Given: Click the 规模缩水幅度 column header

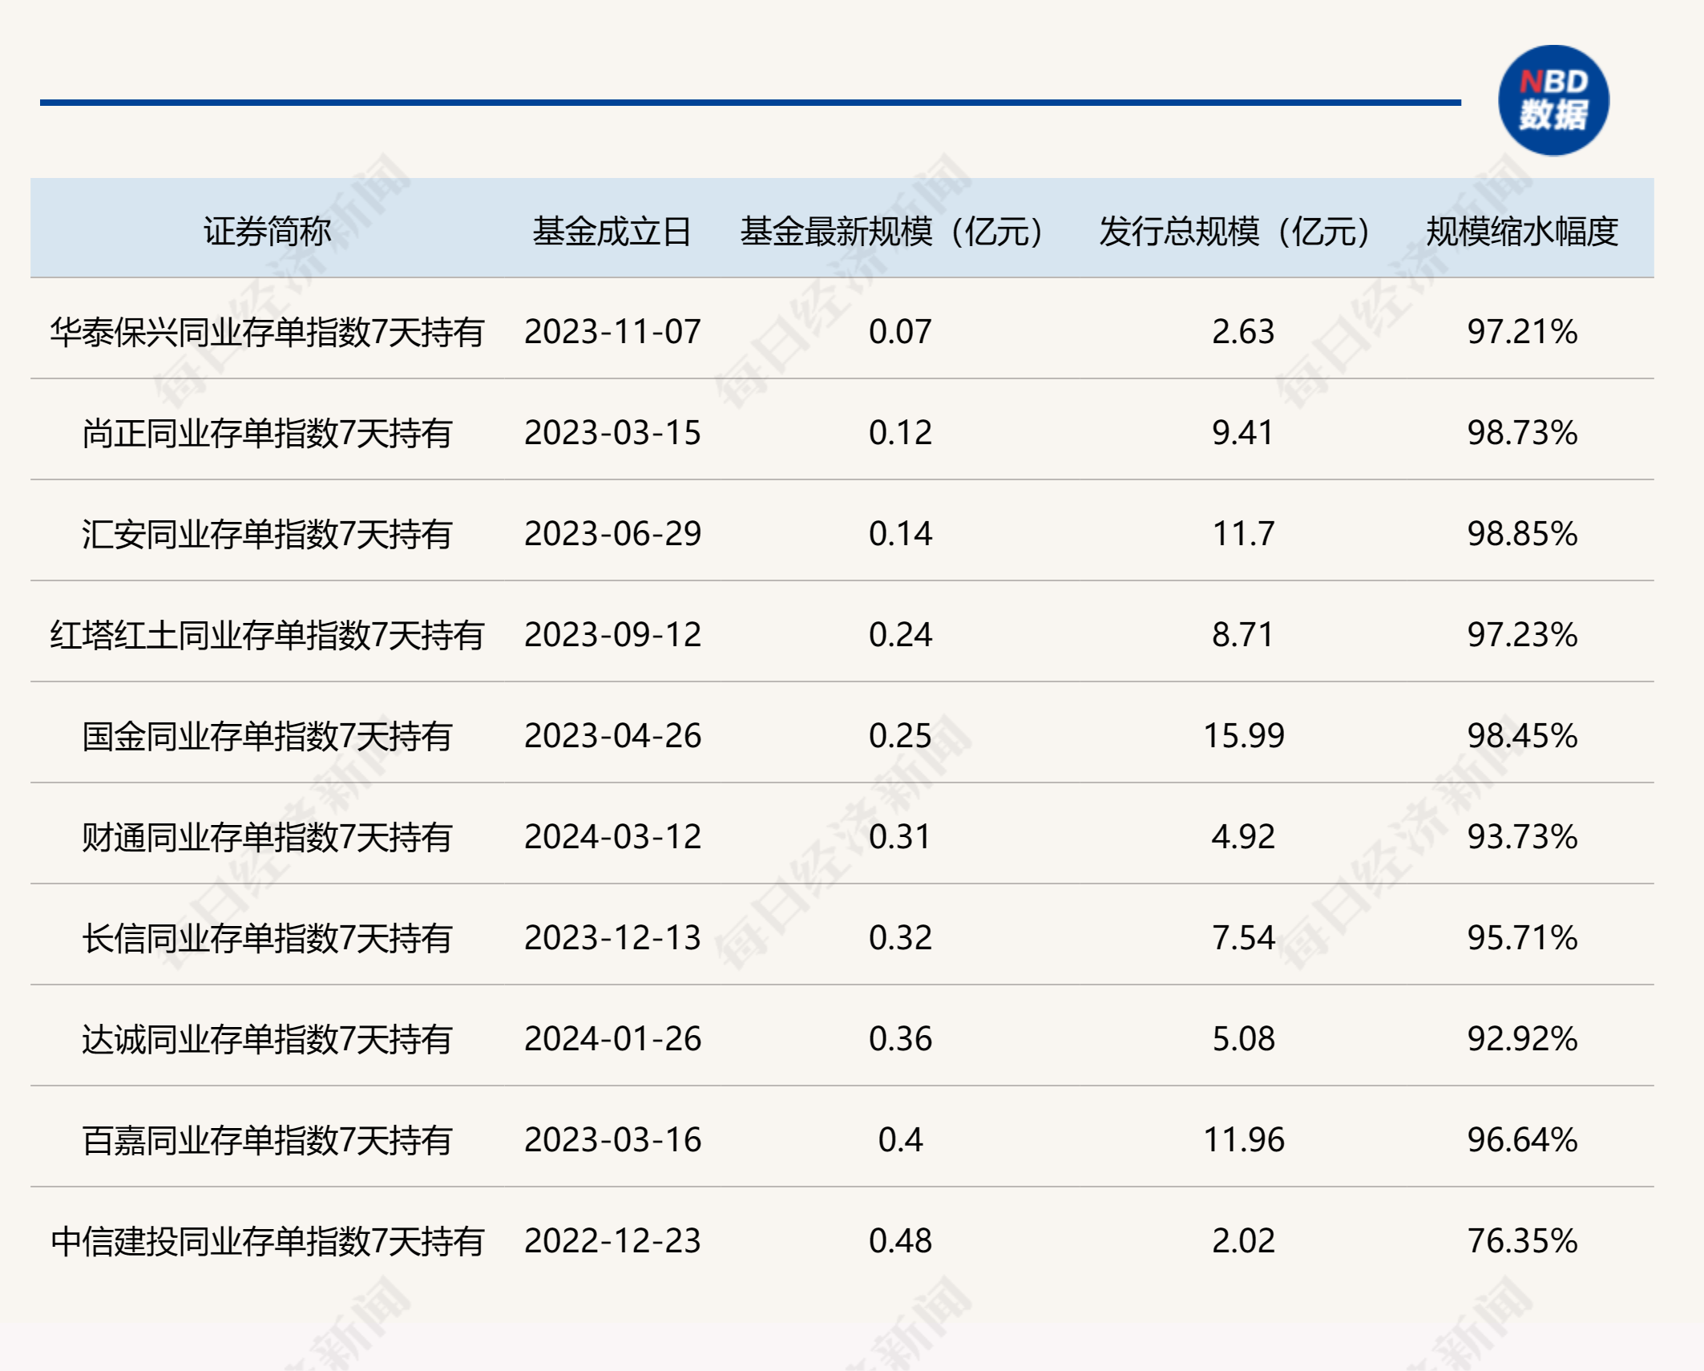Looking at the screenshot, I should pyautogui.click(x=1521, y=232).
